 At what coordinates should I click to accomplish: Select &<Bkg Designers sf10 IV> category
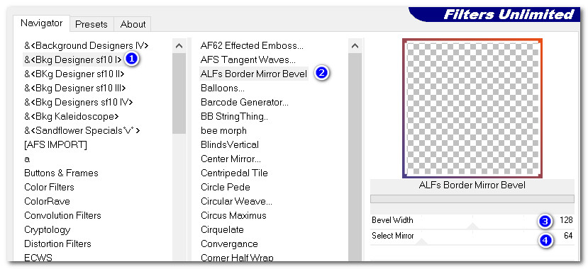click(78, 102)
